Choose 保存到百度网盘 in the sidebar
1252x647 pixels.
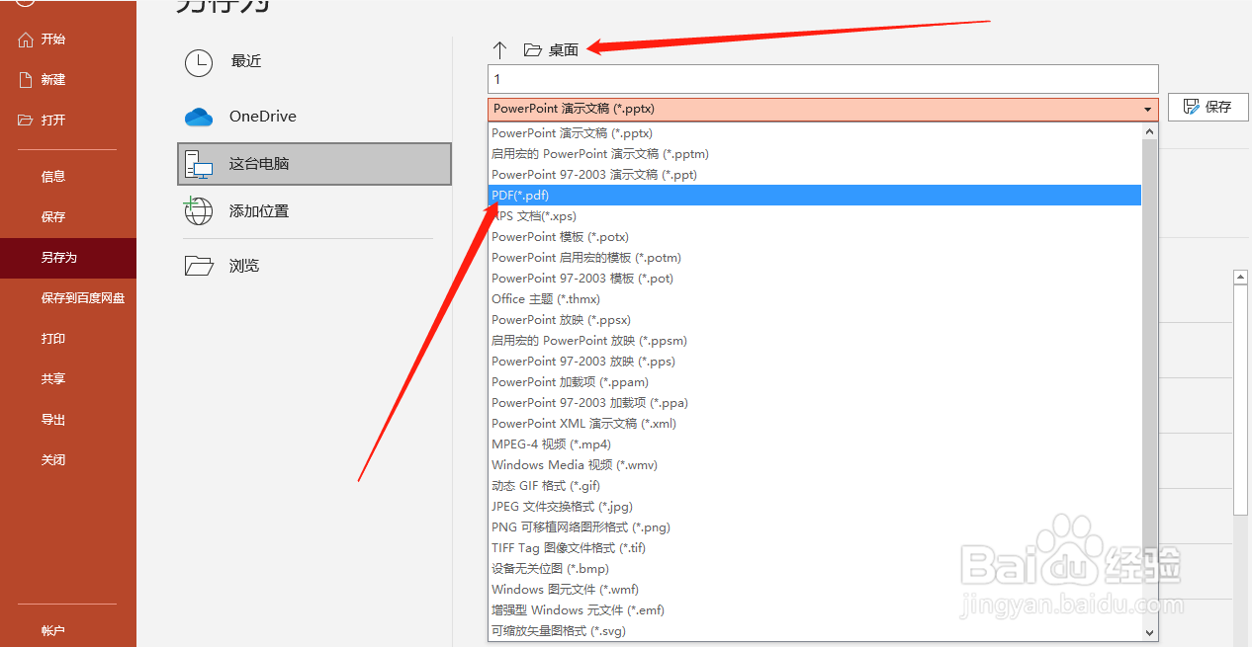click(x=83, y=298)
